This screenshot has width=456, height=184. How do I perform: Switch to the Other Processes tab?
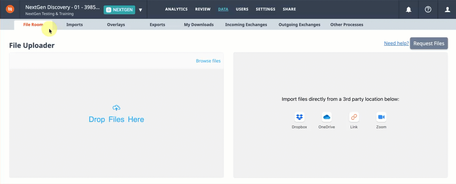347,25
